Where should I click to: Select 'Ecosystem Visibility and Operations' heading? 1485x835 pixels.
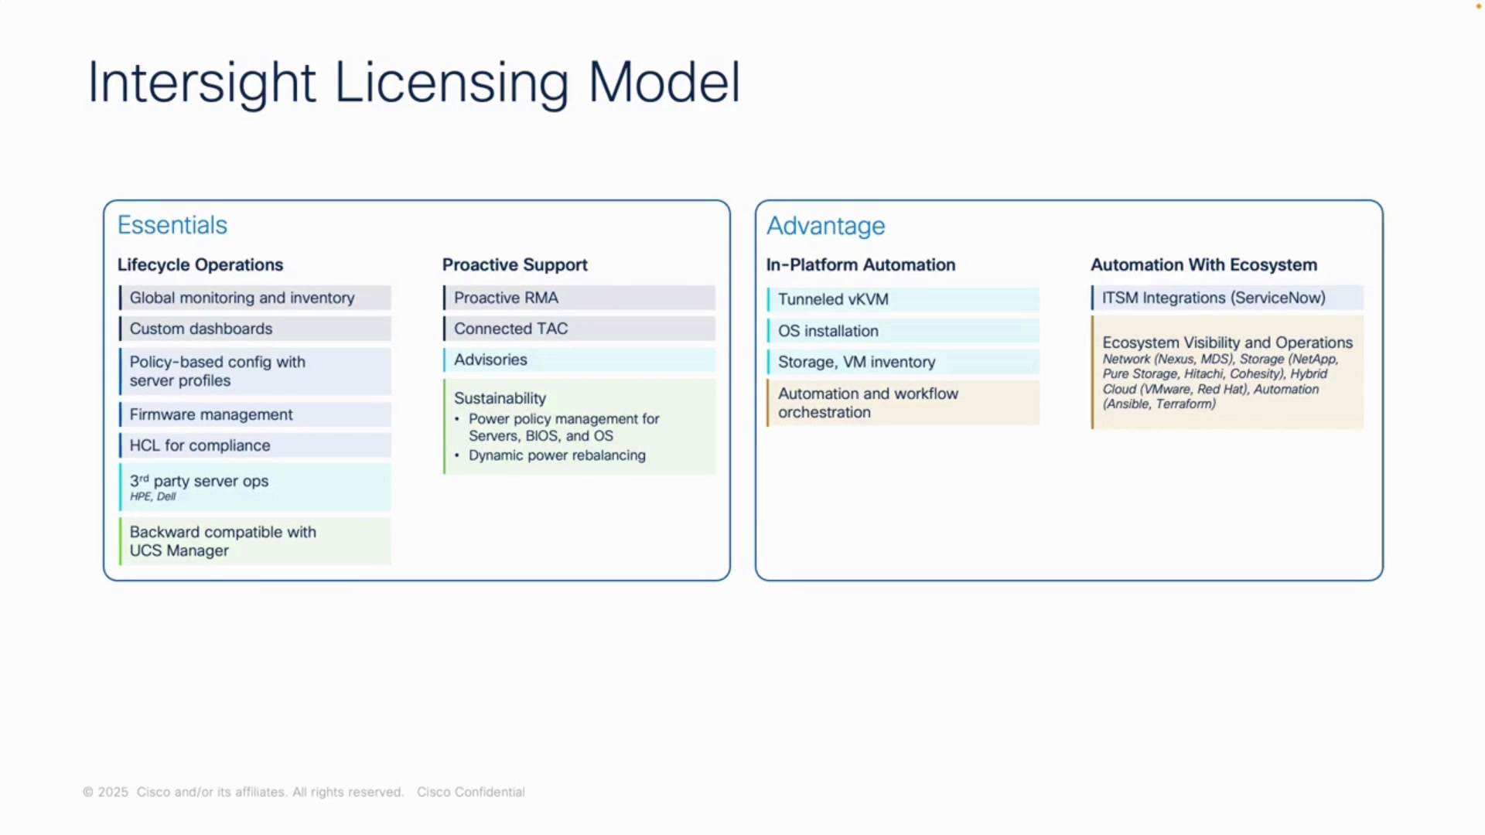[x=1227, y=343]
